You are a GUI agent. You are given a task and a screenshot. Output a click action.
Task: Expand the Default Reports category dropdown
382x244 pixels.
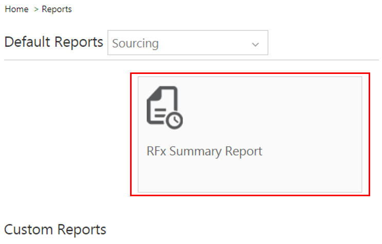(188, 43)
